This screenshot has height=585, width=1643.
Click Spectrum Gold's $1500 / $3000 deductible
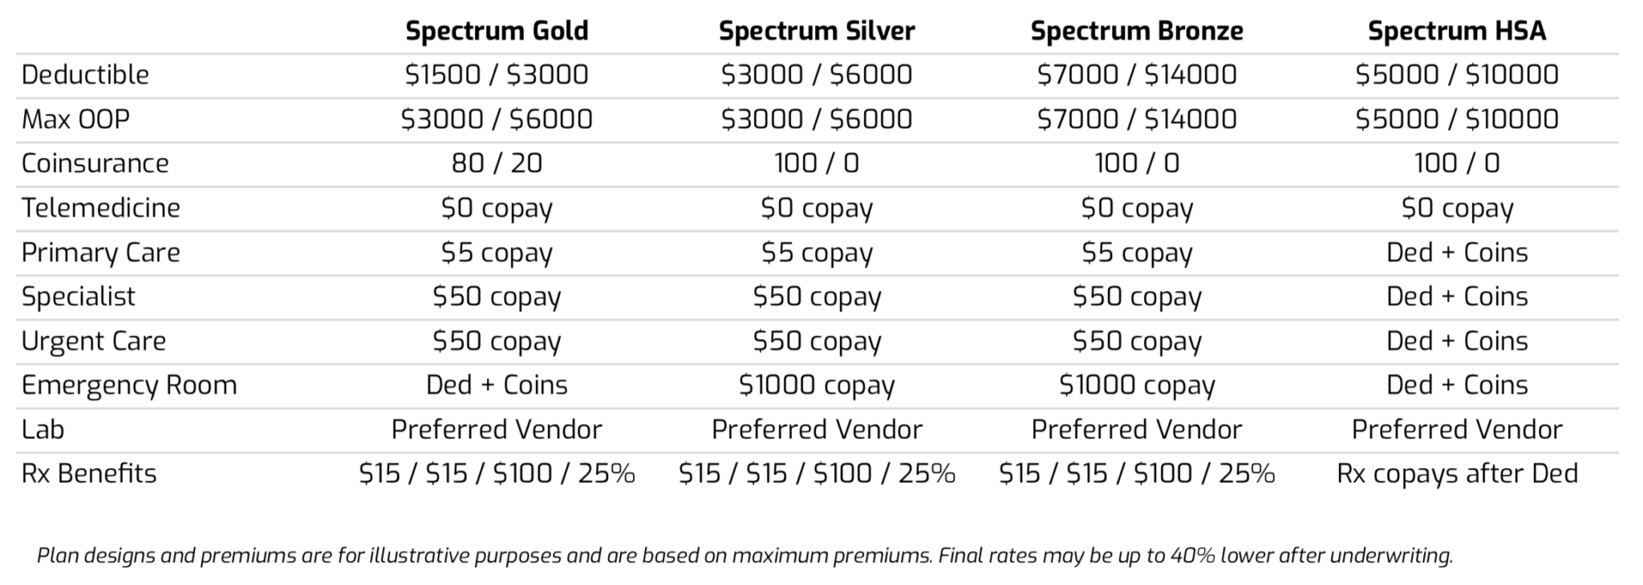point(497,75)
